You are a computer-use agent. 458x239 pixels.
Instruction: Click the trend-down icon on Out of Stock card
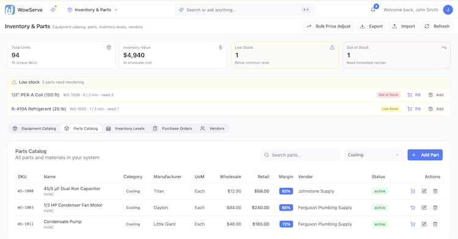[x=444, y=47]
